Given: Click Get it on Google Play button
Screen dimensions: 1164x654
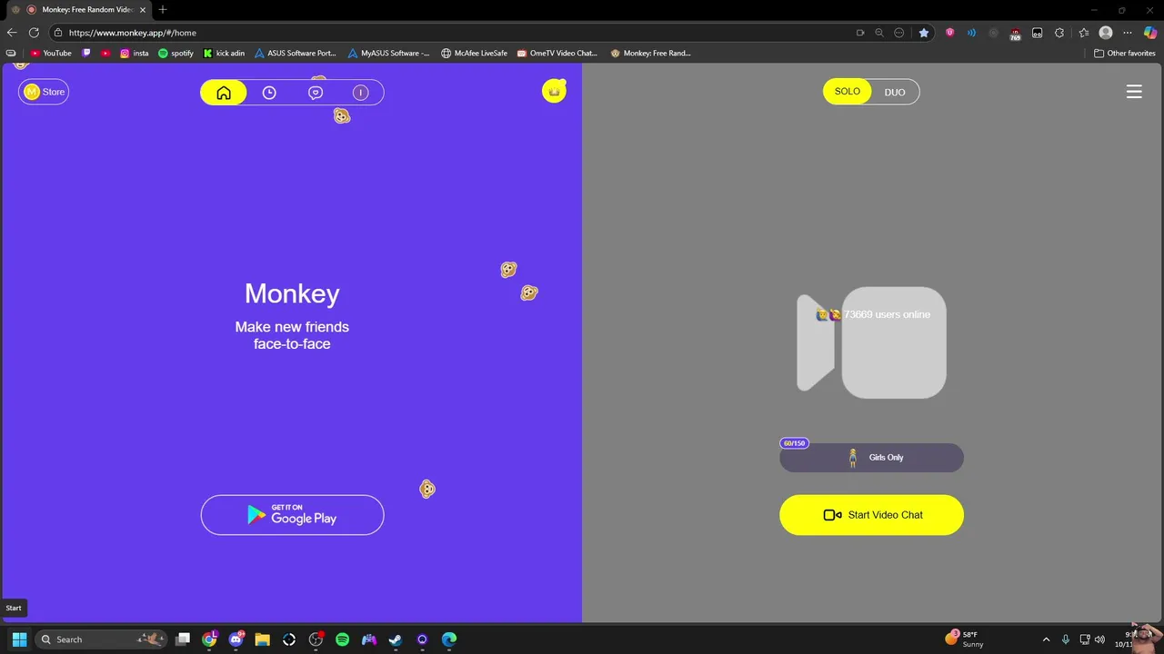Looking at the screenshot, I should pos(292,515).
